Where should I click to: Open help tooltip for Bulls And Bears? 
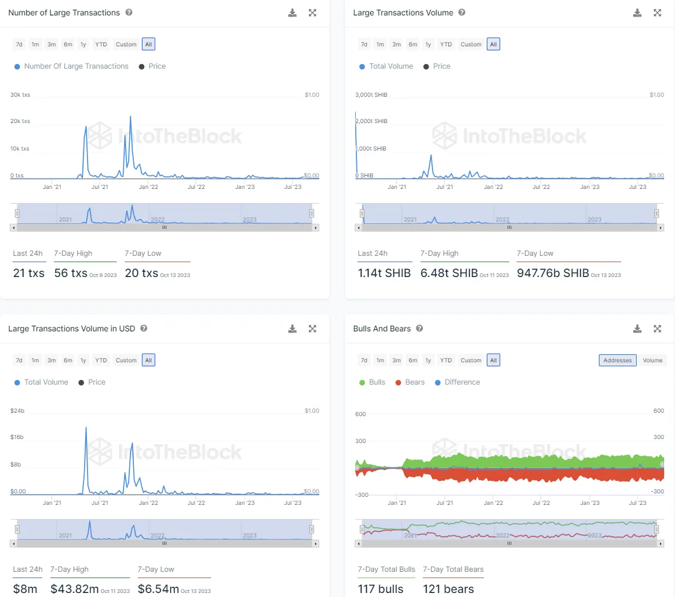419,329
